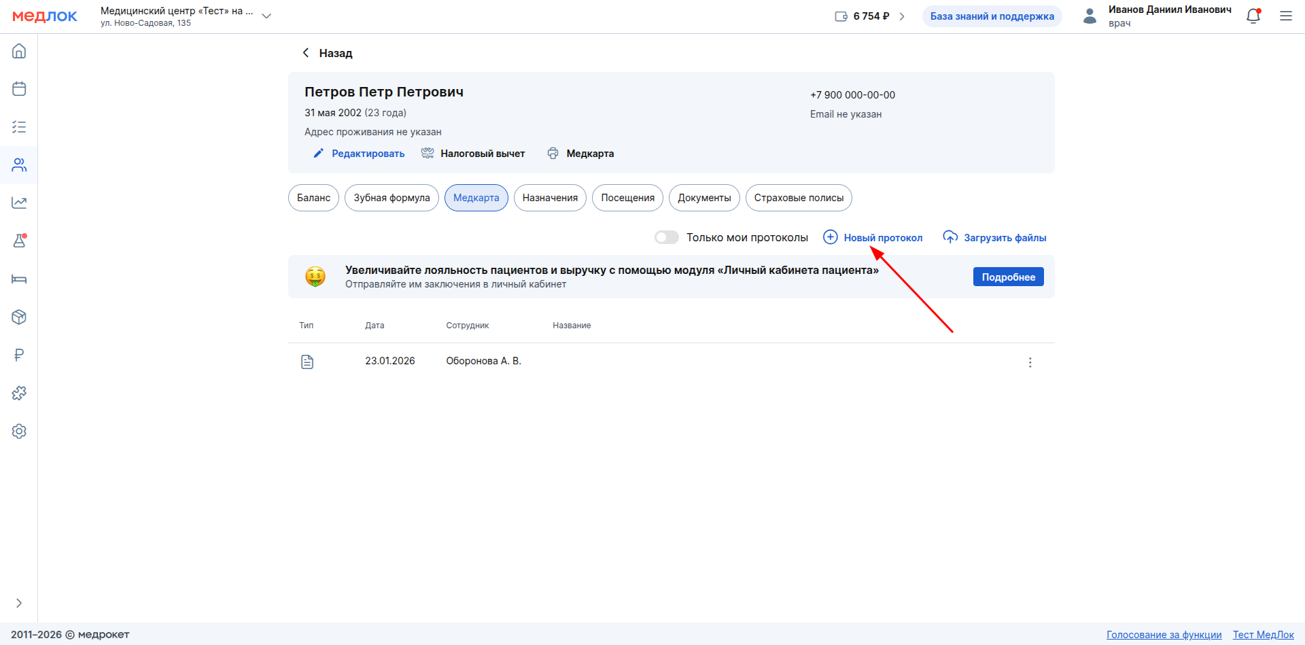Click the notifications bell icon
The width and height of the screenshot is (1305, 645).
(x=1253, y=16)
